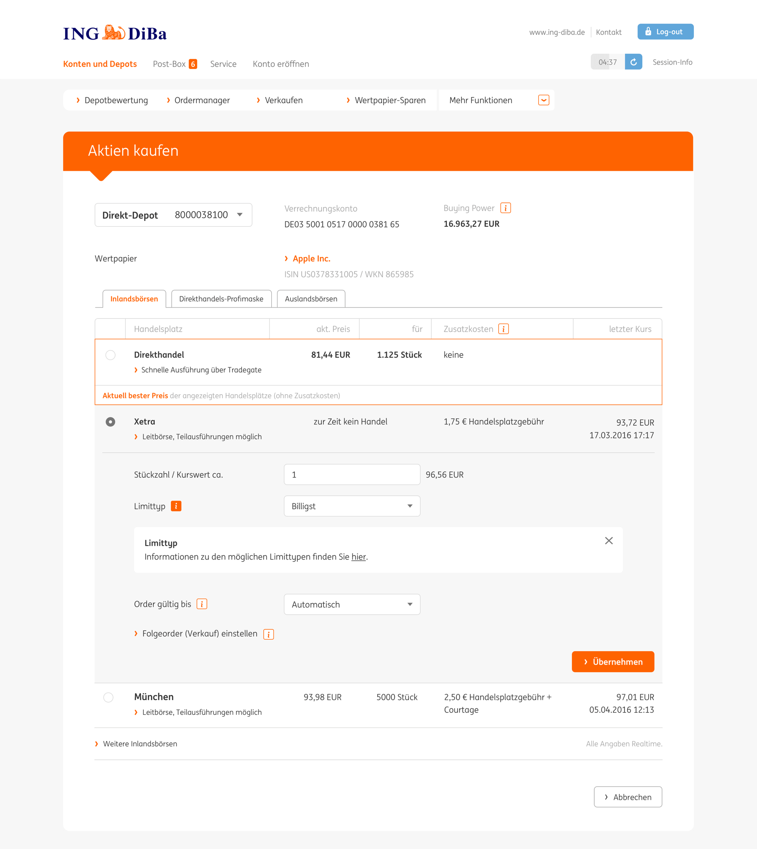Screen dimensions: 757x849
Task: Close the Limittyp information box
Action: pyautogui.click(x=608, y=541)
